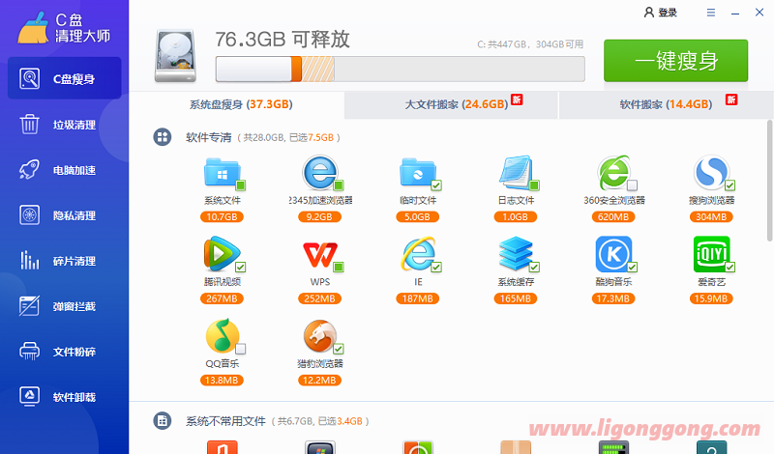Open the main menu hamburger button
The height and width of the screenshot is (454, 774).
tap(711, 13)
